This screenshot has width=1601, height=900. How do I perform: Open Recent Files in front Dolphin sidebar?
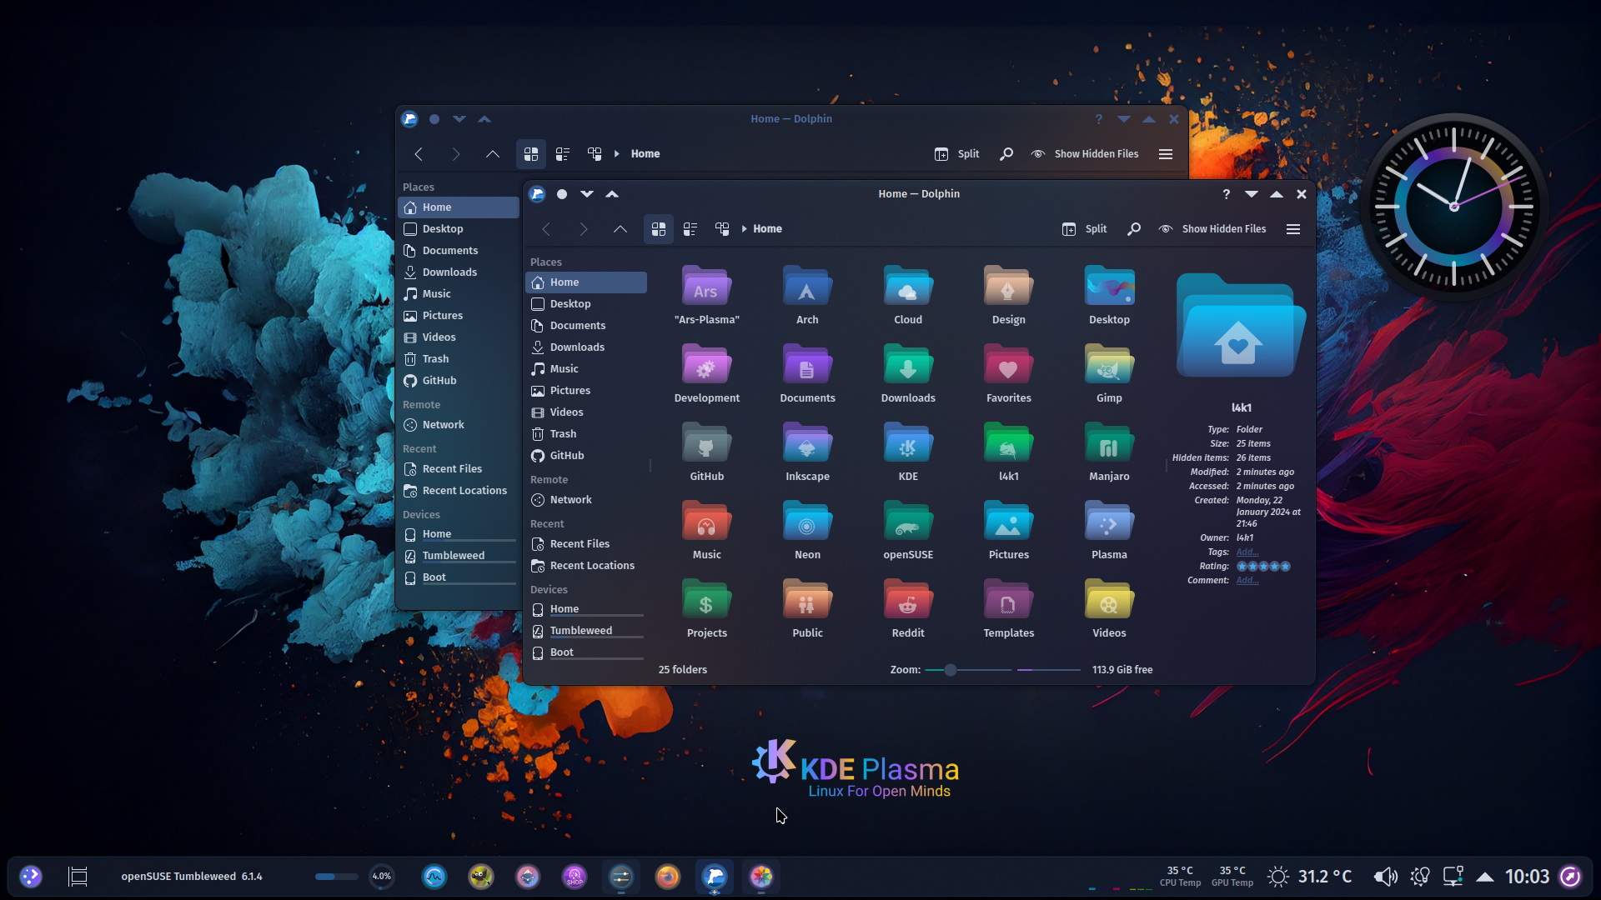point(585,543)
